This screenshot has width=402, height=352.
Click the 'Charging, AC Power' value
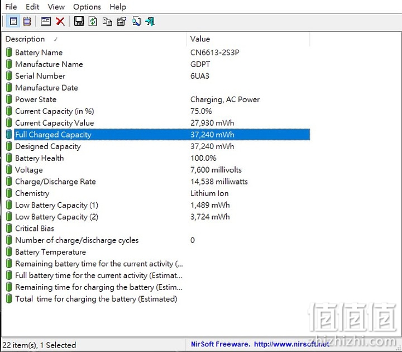click(x=225, y=99)
